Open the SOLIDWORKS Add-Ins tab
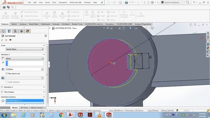The image size is (210, 118). pyautogui.click(x=94, y=24)
